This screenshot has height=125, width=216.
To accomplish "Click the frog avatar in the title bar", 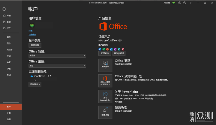I will (x=174, y=3).
